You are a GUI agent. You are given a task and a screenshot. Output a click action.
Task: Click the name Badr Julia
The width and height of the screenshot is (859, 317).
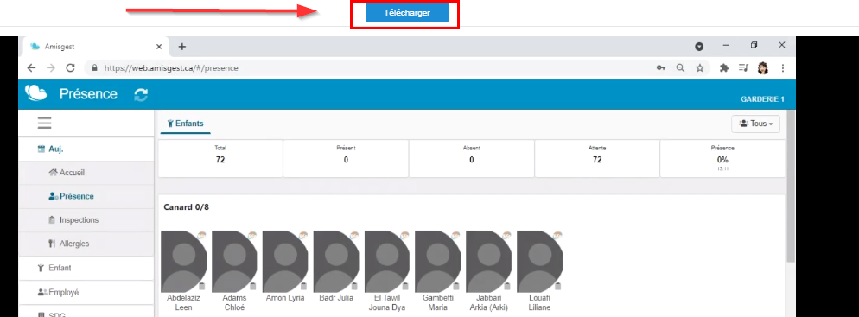[x=336, y=298]
